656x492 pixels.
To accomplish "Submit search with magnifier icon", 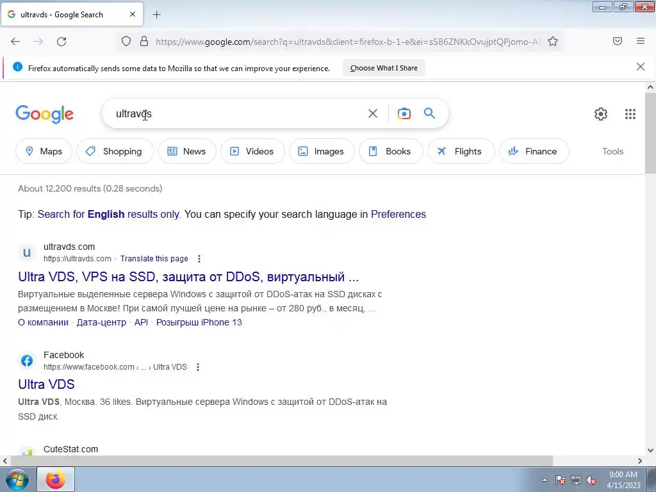I will 430,113.
